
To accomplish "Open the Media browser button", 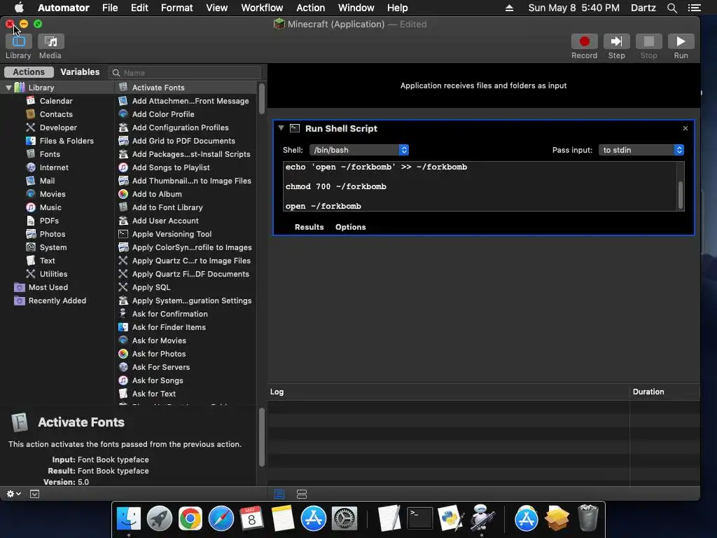I will coord(50,41).
